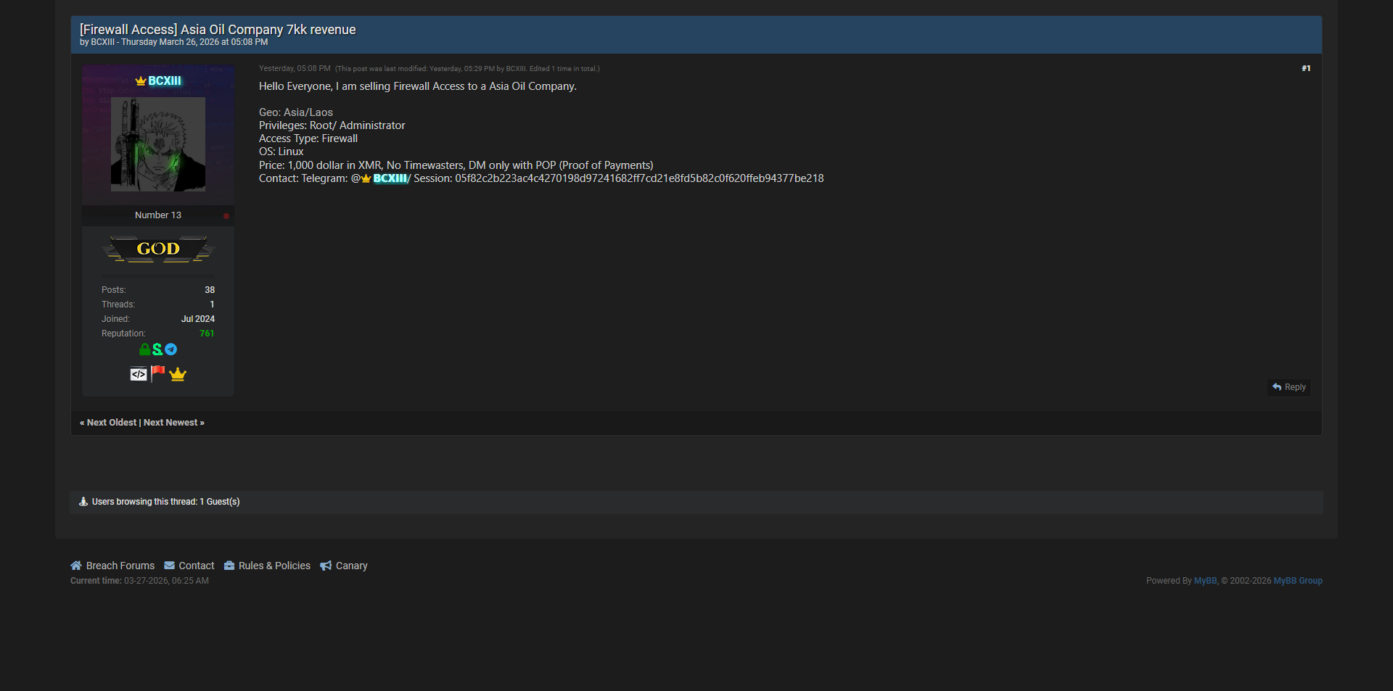Go to the Next Newest thread
1393x691 pixels.
point(170,423)
